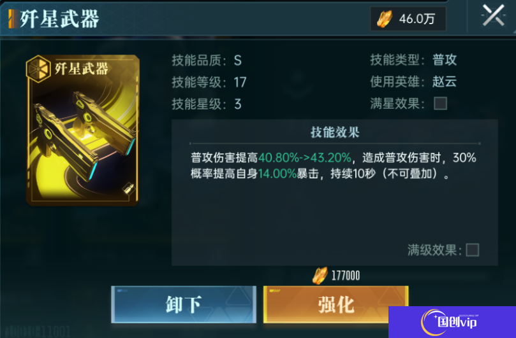
Task: Close the 歼星武器 skill panel
Action: click(x=493, y=15)
